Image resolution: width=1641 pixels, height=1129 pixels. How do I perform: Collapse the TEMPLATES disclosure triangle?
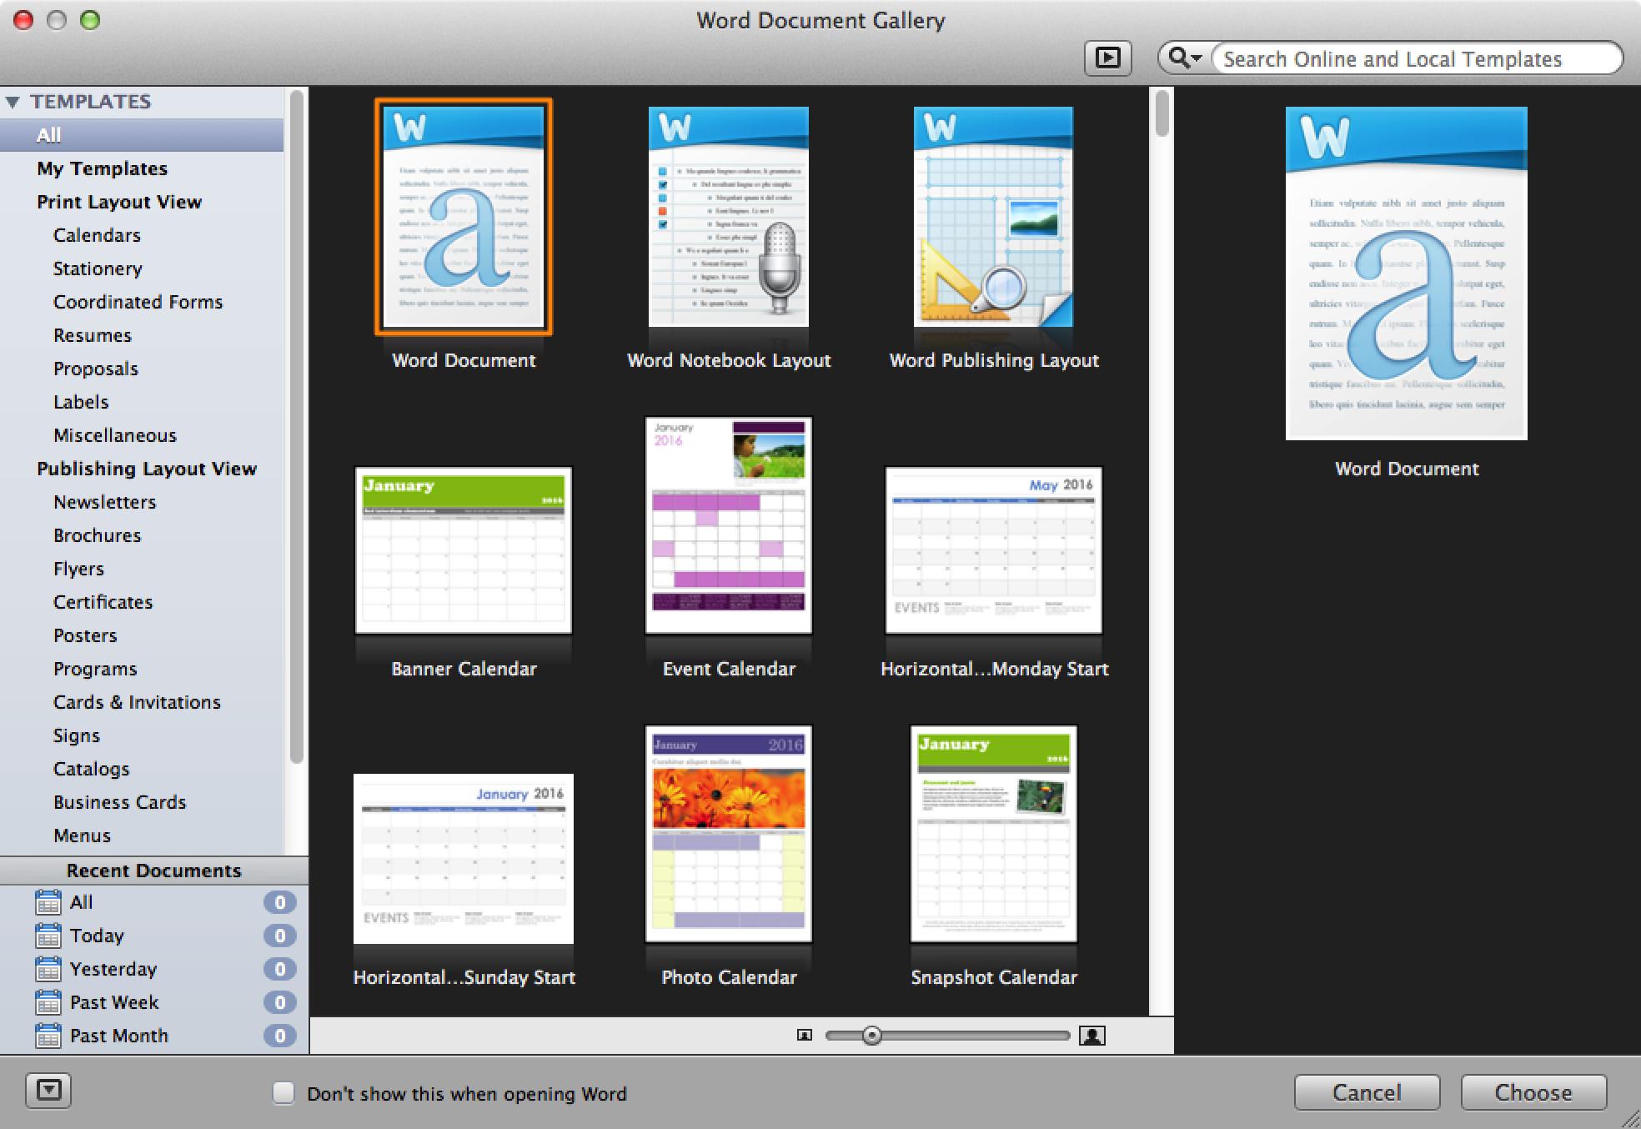(13, 103)
